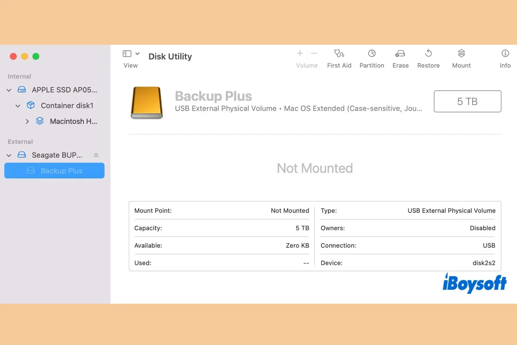Click the Mount toolbar label

(x=461, y=65)
